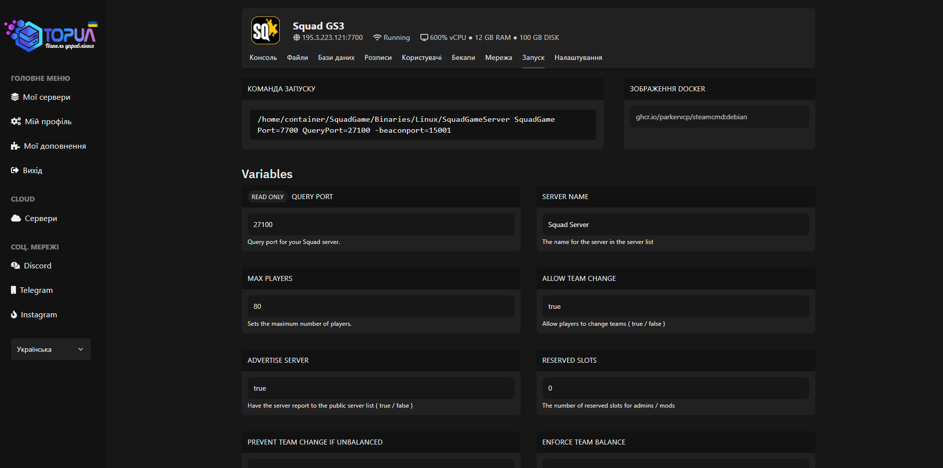943x468 pixels.
Task: Open the Налаштування tab
Action: (x=578, y=57)
